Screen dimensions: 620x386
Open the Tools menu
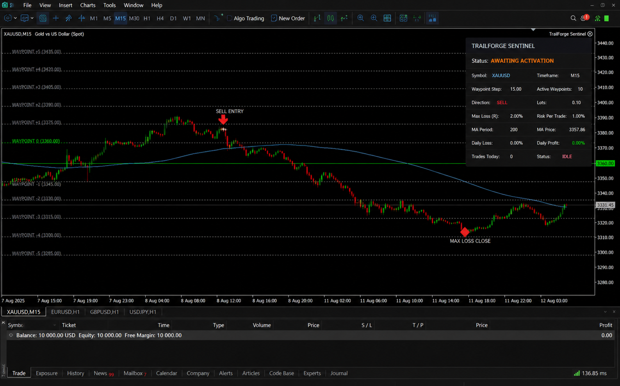tap(110, 5)
